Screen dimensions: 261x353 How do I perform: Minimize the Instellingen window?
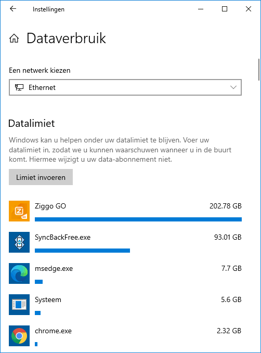[x=201, y=9]
